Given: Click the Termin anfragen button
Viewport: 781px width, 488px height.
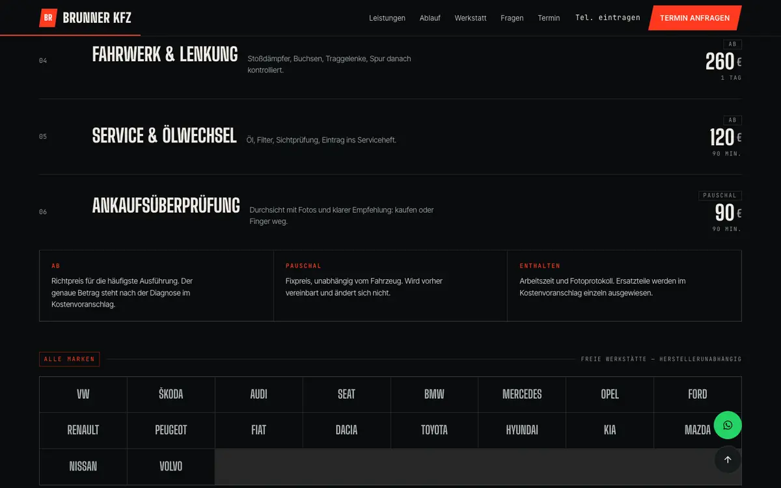Looking at the screenshot, I should [x=695, y=18].
